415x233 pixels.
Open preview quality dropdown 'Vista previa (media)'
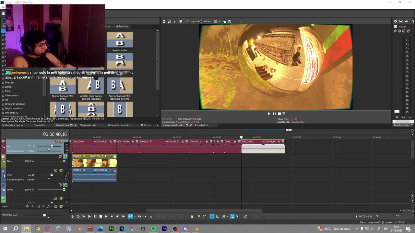199,21
